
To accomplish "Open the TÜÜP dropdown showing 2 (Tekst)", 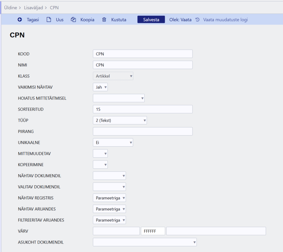I will point(120,120).
